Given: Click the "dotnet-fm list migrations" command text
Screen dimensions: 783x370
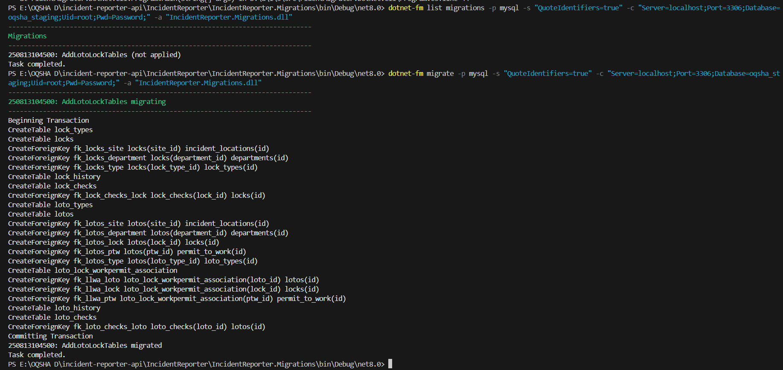Looking at the screenshot, I should click(x=436, y=8).
